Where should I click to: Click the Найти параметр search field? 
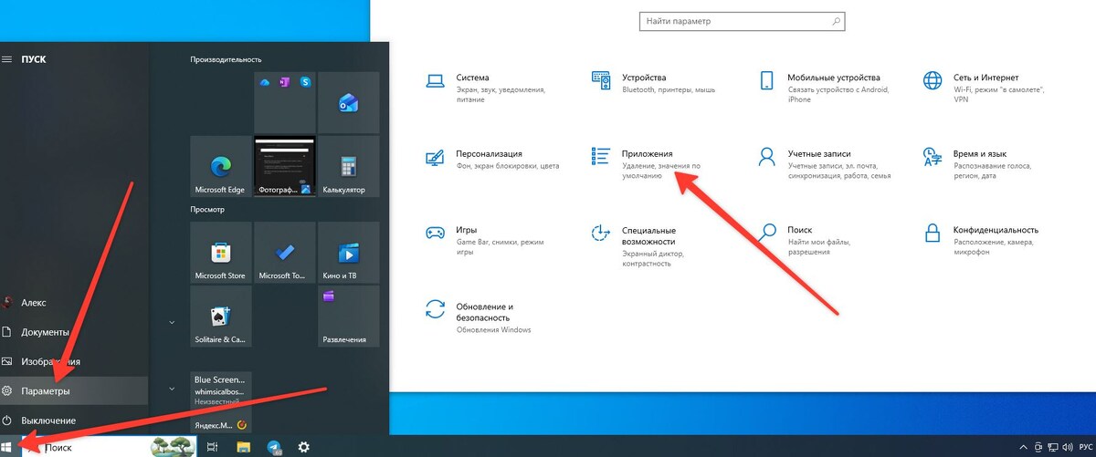click(741, 21)
